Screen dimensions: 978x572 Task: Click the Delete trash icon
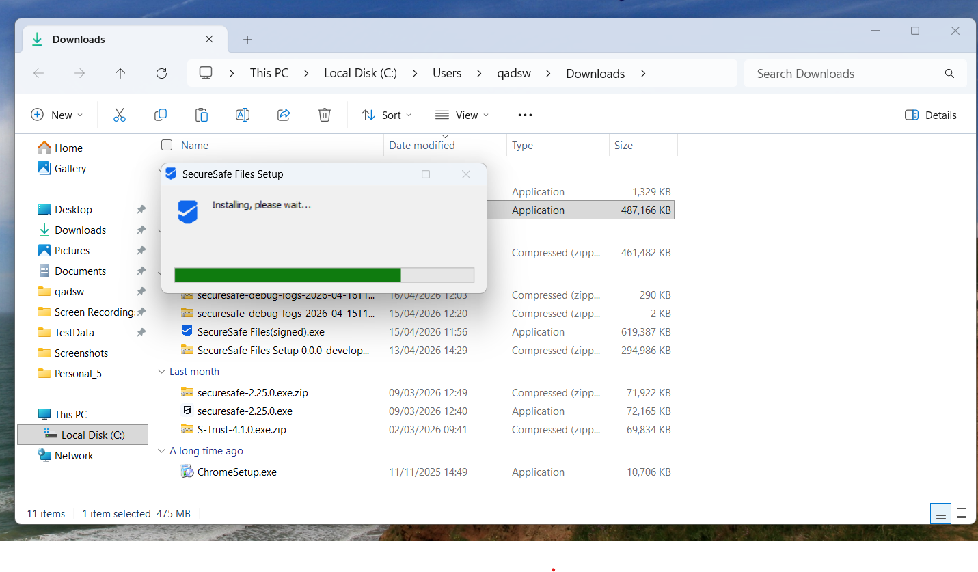click(x=325, y=115)
